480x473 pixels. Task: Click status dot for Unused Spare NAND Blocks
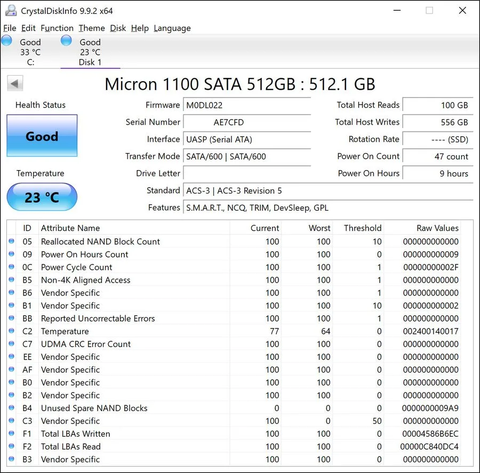(12, 408)
